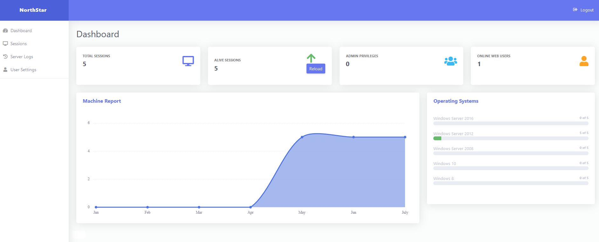Click the Windows 8 progress bar
Screen dimensions: 599x242
click(511, 183)
